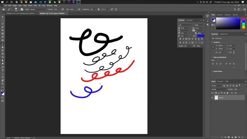Add a layer style fx icon

(225, 137)
